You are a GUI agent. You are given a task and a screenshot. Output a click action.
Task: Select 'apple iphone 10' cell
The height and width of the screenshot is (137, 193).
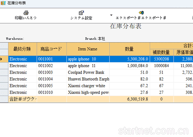click(x=88, y=59)
